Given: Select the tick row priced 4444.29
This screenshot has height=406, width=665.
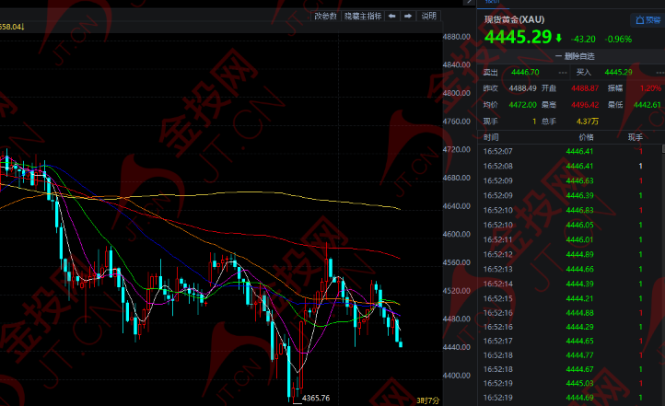Looking at the screenshot, I should [x=569, y=327].
